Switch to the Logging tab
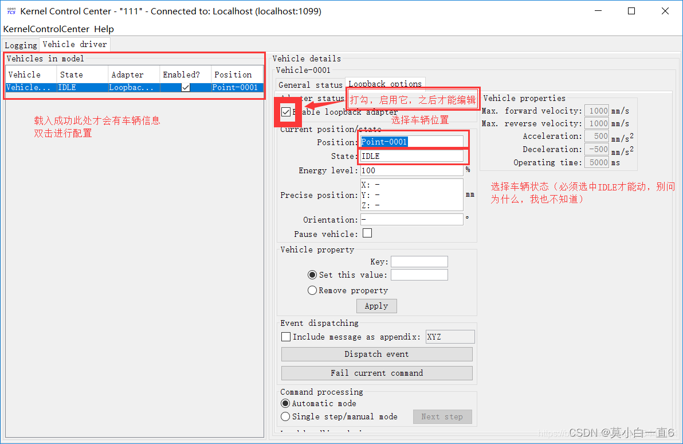 tap(21, 45)
